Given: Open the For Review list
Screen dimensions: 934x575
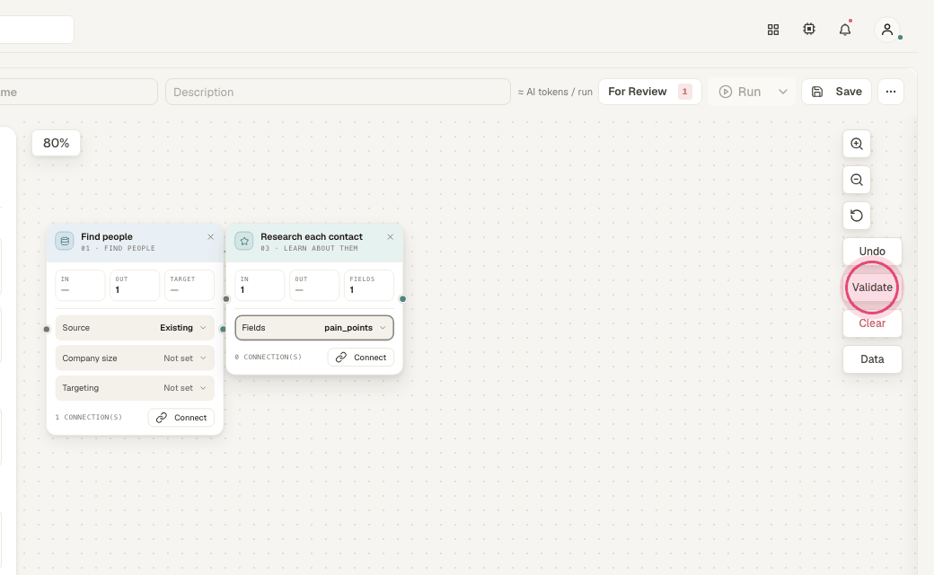Looking at the screenshot, I should coord(650,92).
